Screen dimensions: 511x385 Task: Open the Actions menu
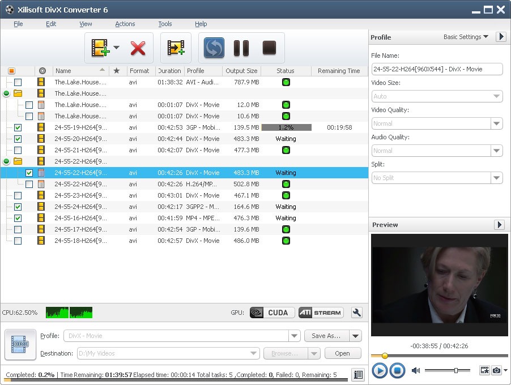click(x=125, y=24)
